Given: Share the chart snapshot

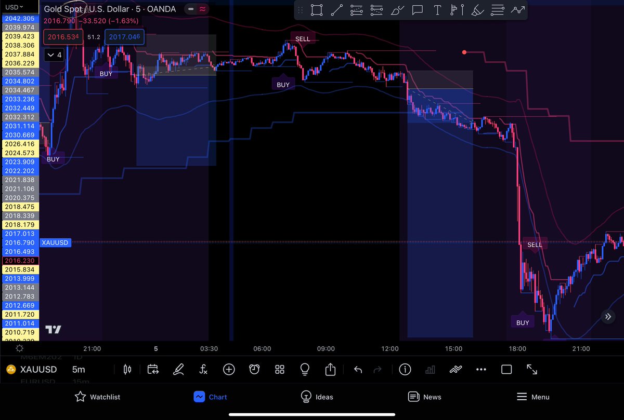Looking at the screenshot, I should click(331, 369).
